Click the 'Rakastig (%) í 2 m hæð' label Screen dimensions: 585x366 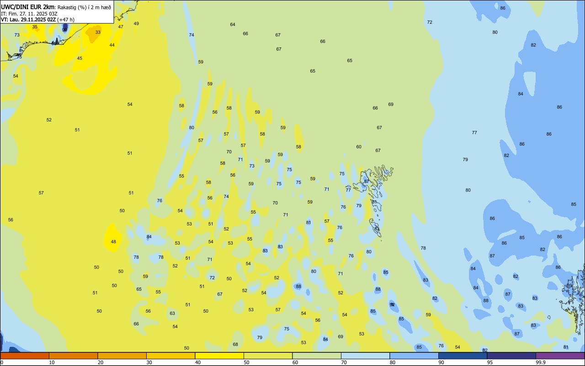pos(85,7)
